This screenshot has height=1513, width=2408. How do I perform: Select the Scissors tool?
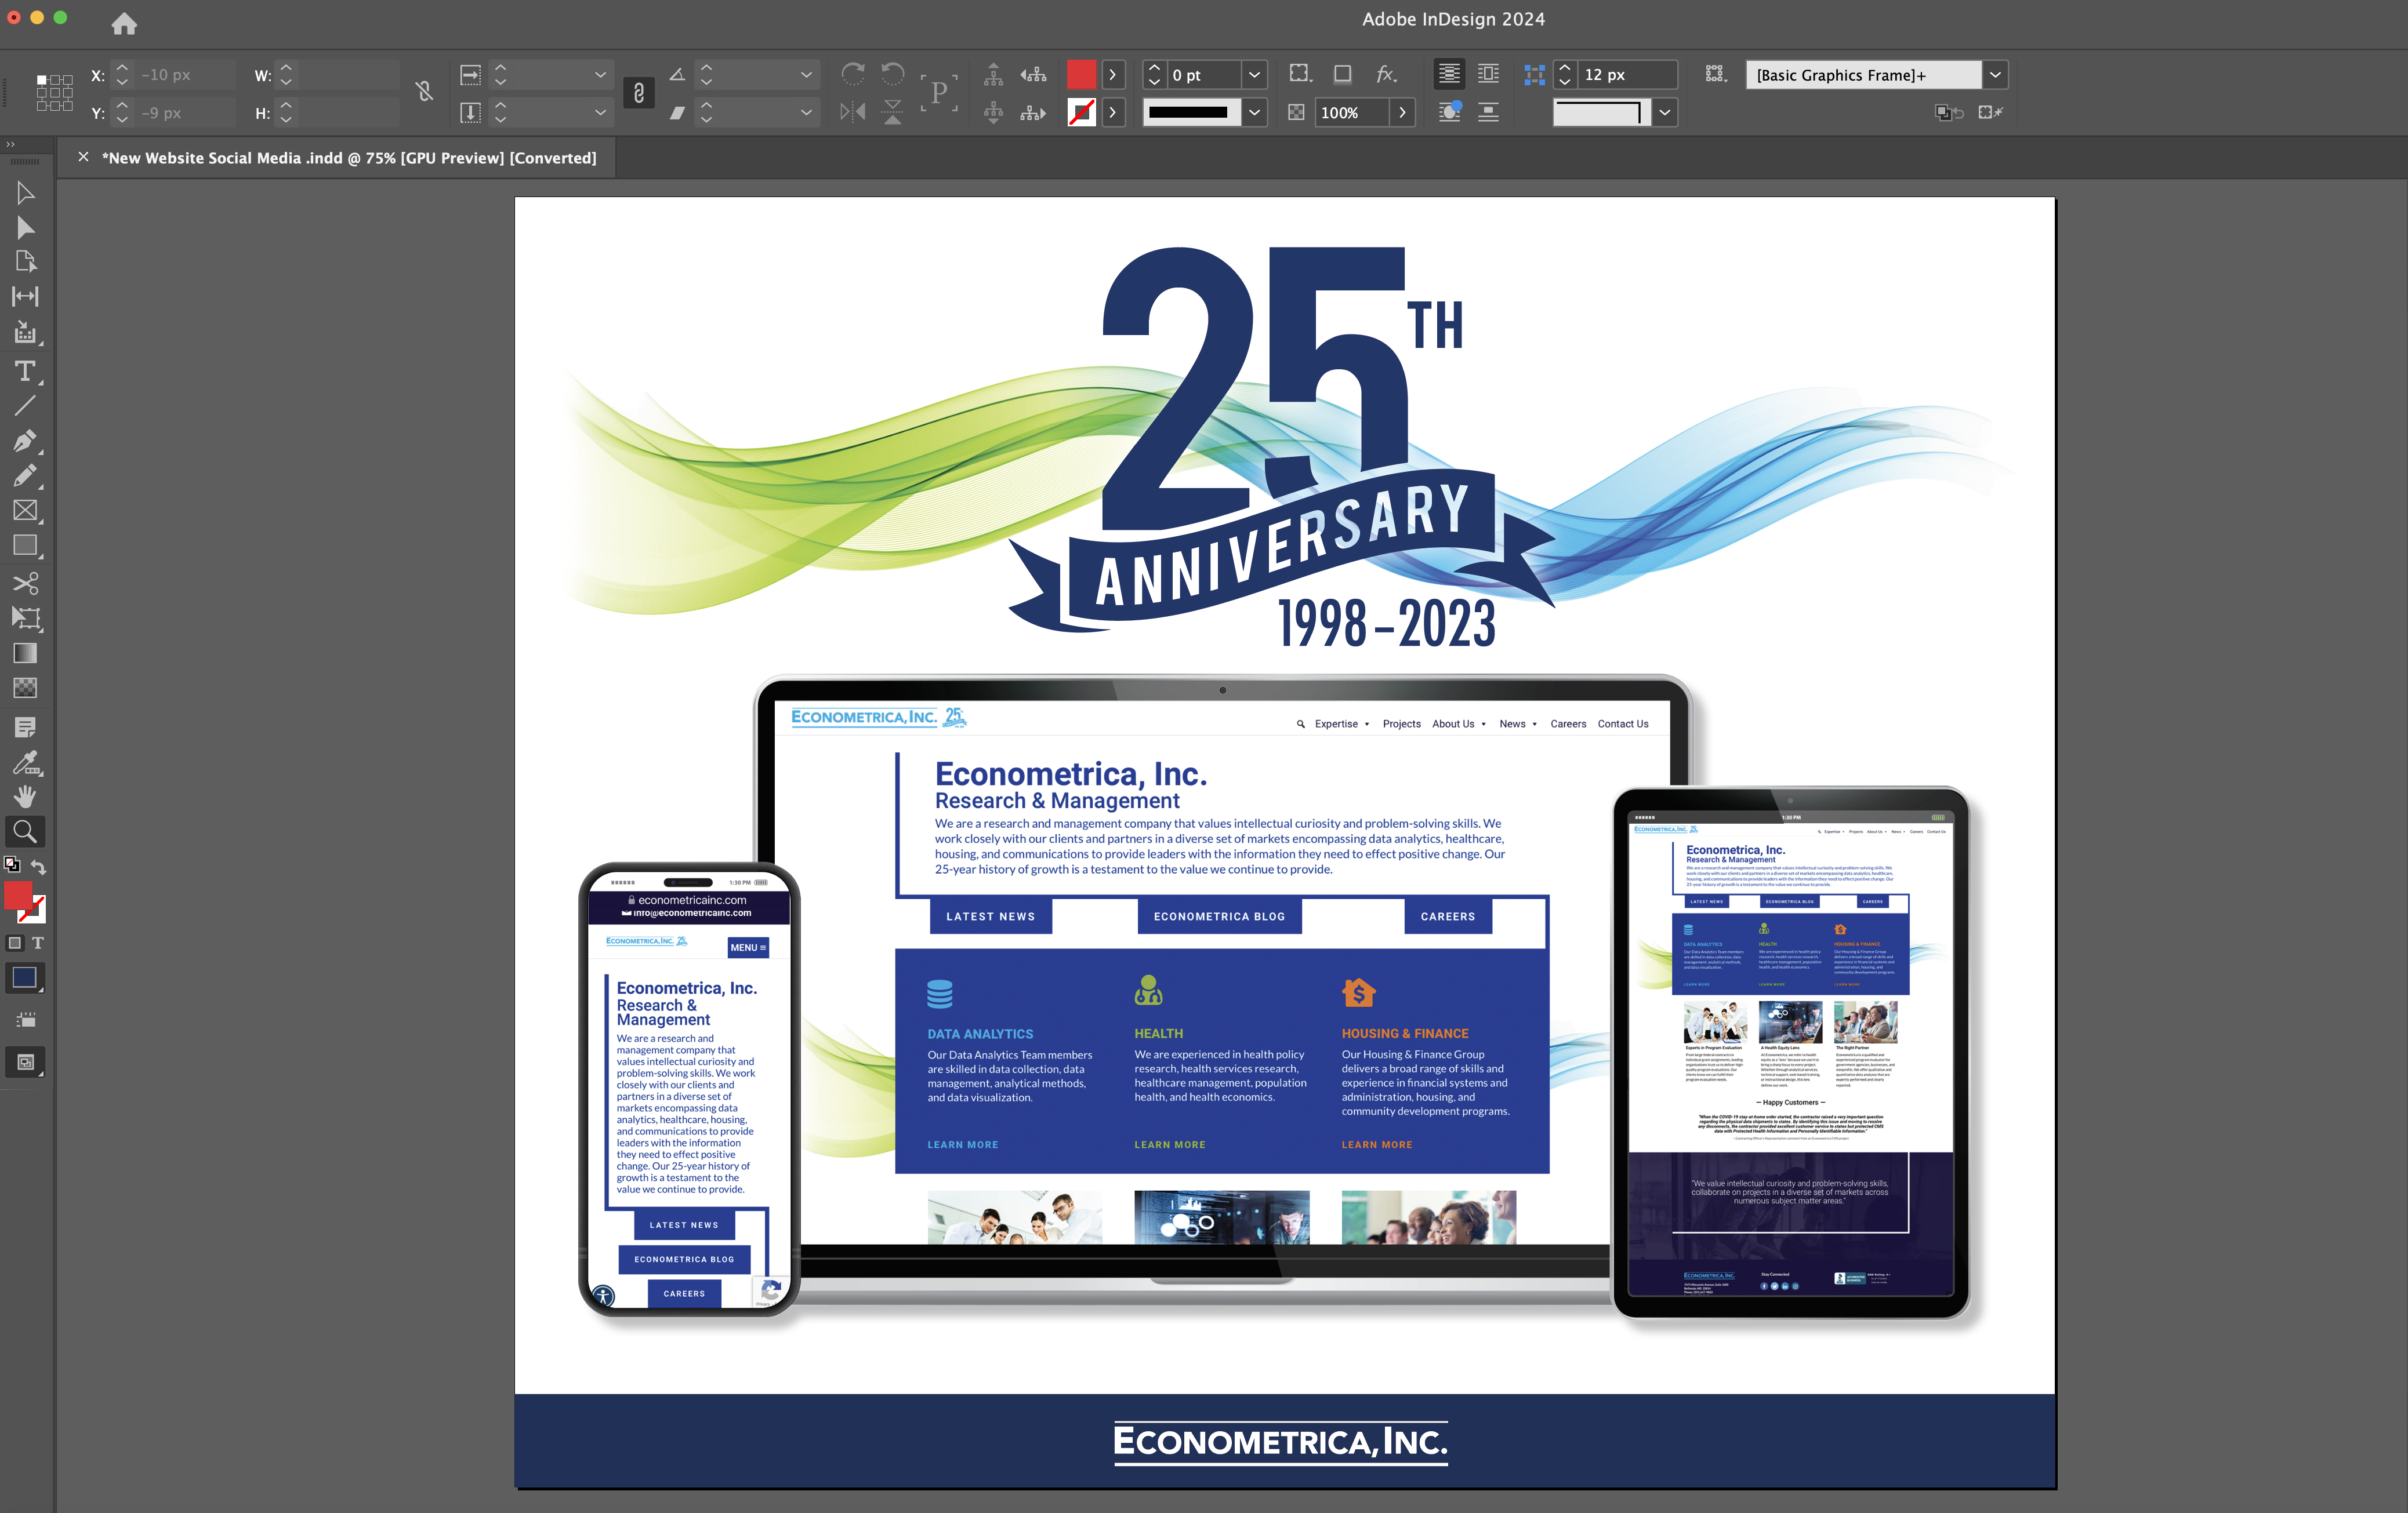[26, 583]
